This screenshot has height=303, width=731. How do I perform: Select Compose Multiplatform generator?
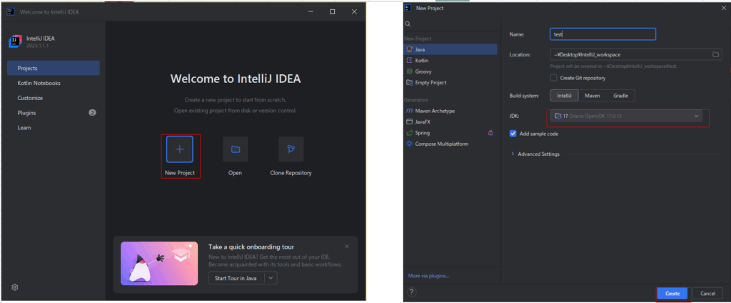click(451, 144)
